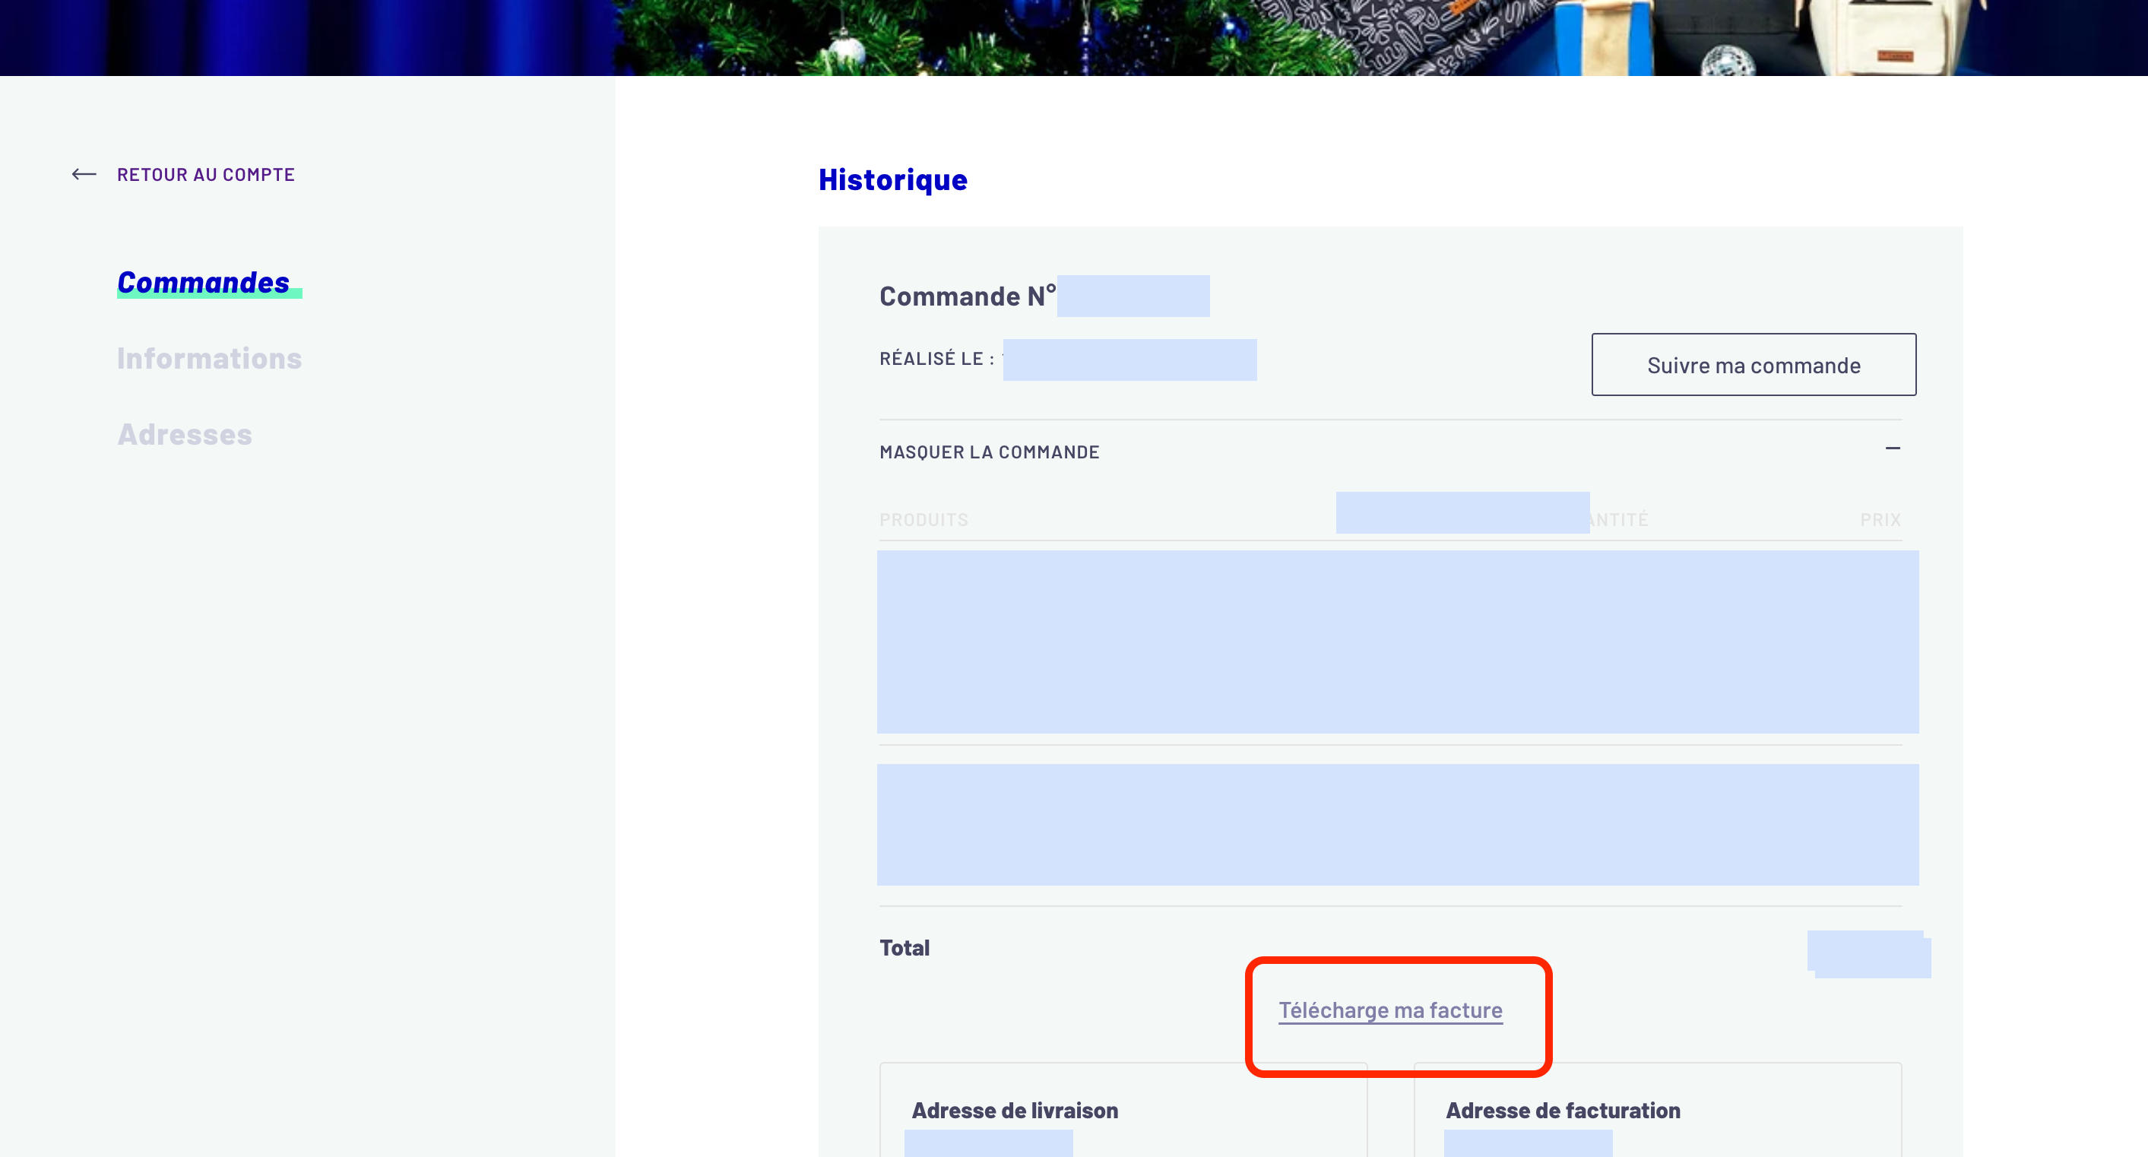This screenshot has width=2148, height=1157.
Task: Download invoice via Télécharge ma facture
Action: pos(1390,1010)
